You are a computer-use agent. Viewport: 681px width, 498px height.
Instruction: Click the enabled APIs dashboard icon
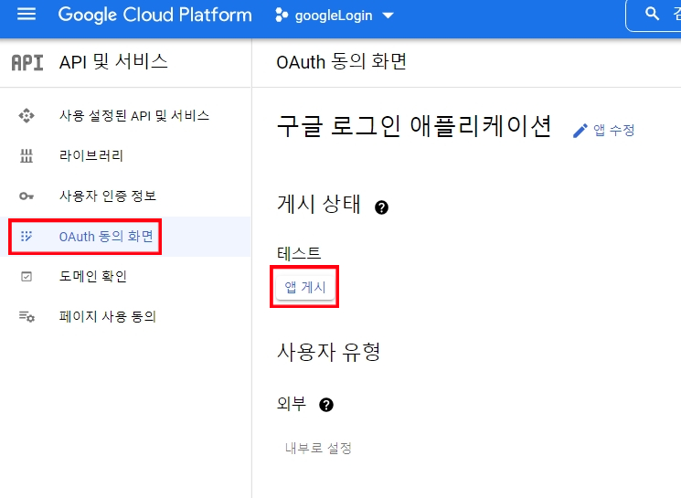[27, 115]
